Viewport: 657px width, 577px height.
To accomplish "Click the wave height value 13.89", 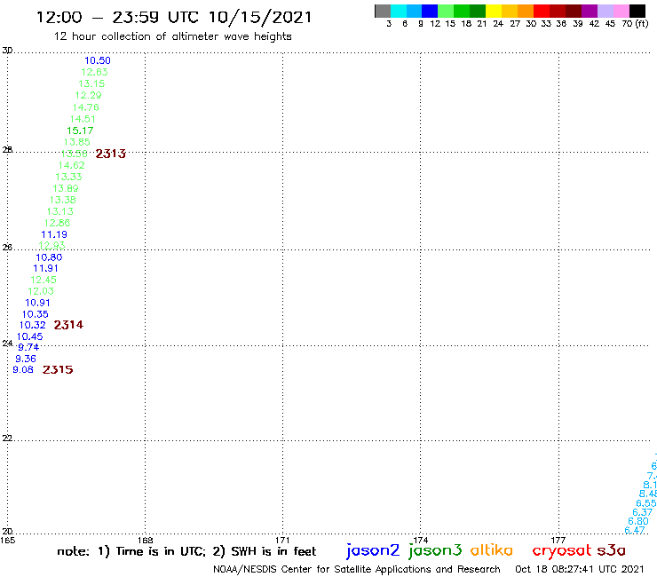I will pyautogui.click(x=66, y=188).
